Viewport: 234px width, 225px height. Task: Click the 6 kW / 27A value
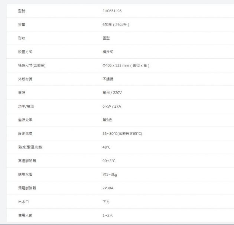[112, 107]
